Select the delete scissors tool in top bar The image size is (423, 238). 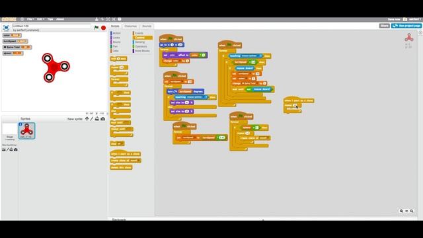pyautogui.click(x=102, y=19)
